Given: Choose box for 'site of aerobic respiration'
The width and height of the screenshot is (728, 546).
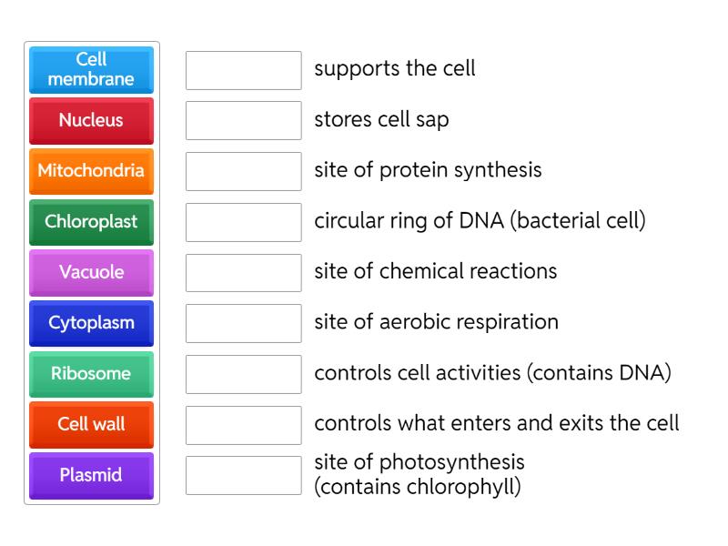Looking at the screenshot, I should tap(243, 323).
